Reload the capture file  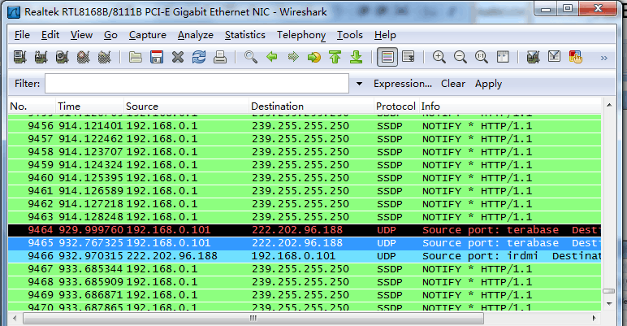click(x=199, y=58)
